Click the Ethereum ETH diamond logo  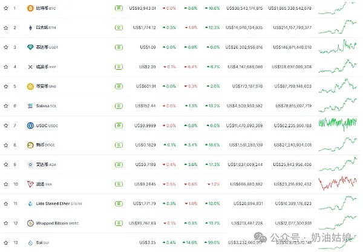tap(30, 28)
